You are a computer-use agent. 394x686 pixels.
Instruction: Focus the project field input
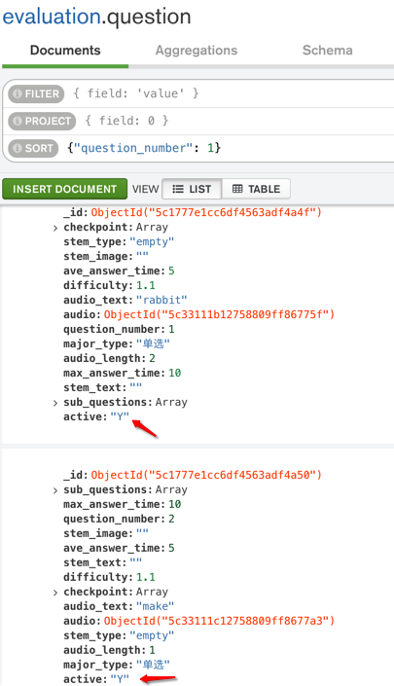point(236,121)
